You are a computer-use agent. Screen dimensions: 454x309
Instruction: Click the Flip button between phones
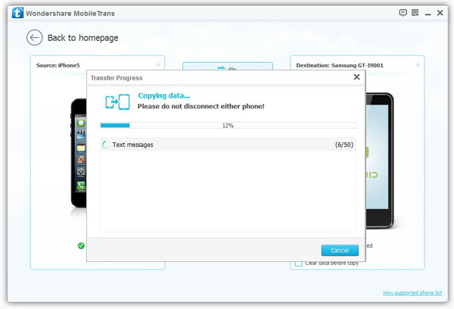coord(228,66)
